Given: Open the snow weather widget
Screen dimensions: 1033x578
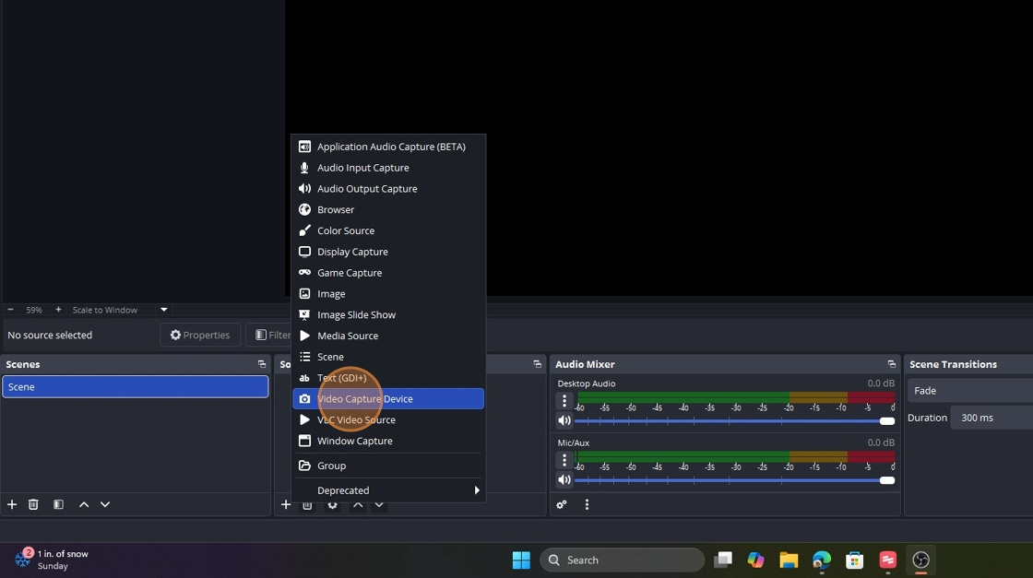Looking at the screenshot, I should [x=52, y=560].
